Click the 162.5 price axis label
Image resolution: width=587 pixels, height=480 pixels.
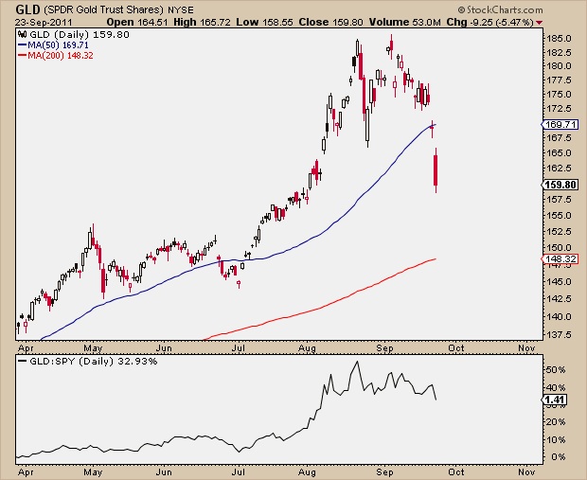pyautogui.click(x=559, y=169)
